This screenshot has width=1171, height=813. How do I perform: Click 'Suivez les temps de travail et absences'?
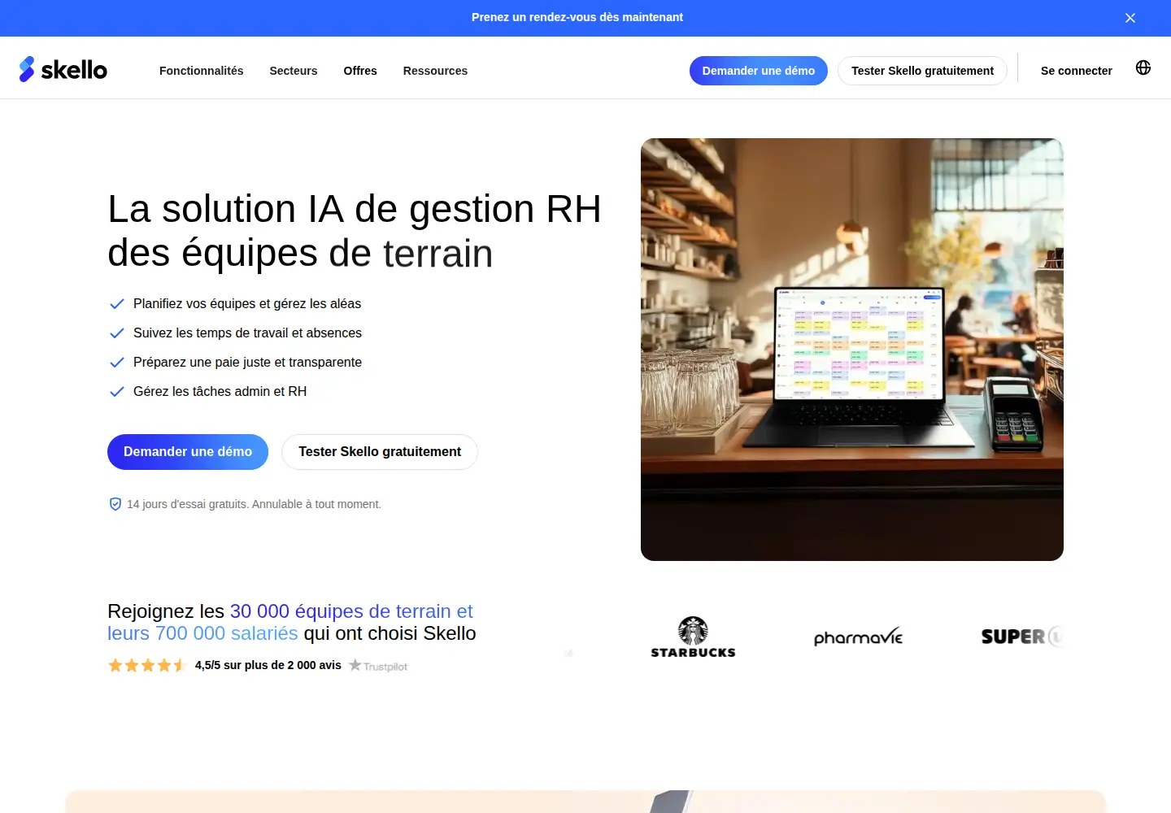pyautogui.click(x=247, y=333)
